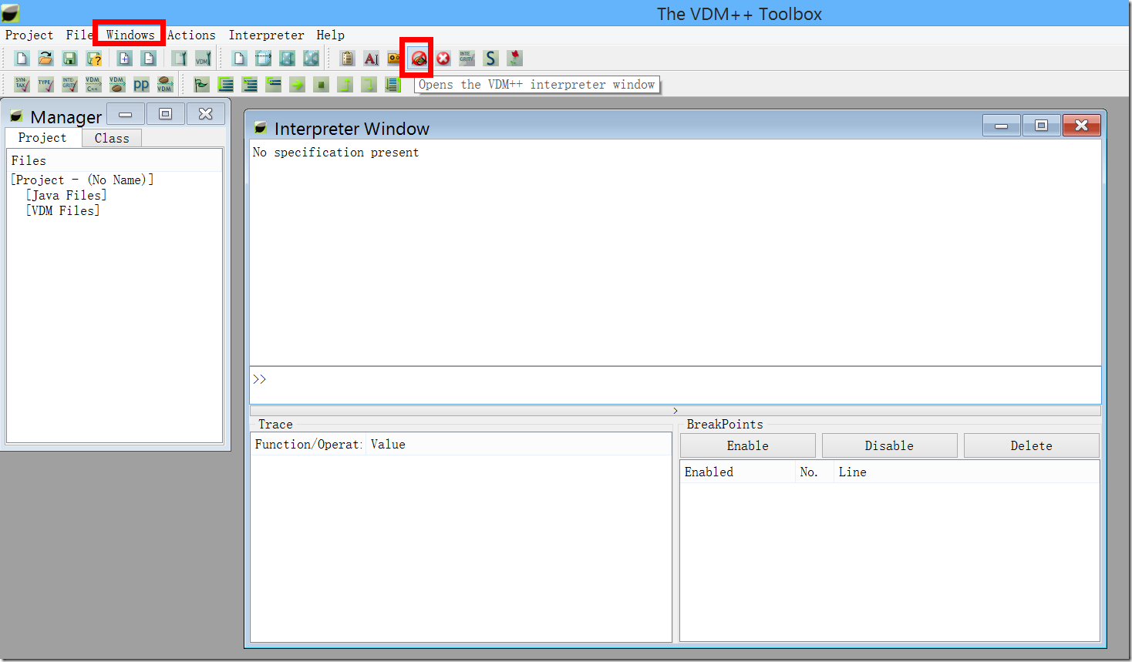Maximize the Interpreter Window
Image resolution: width=1132 pixels, height=662 pixels.
coord(1041,126)
